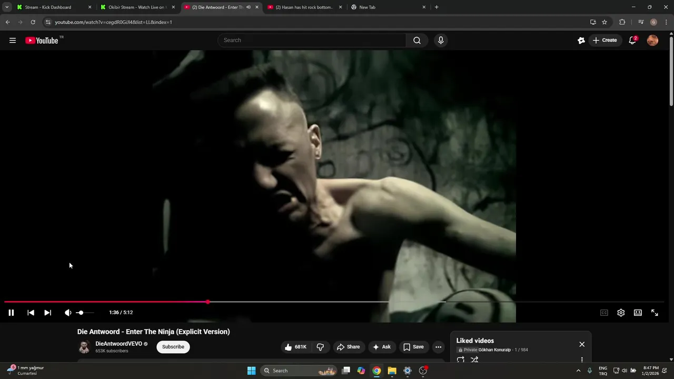Open more actions ellipsis under the video
Screen dimensions: 674x379
(438, 347)
